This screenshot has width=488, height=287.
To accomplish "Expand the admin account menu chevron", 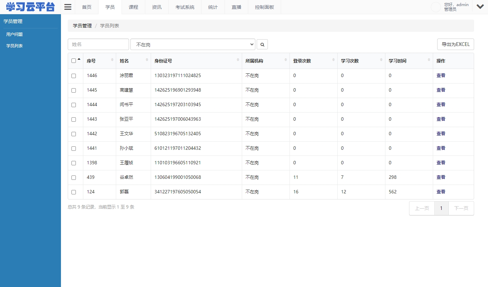I will [x=480, y=6].
